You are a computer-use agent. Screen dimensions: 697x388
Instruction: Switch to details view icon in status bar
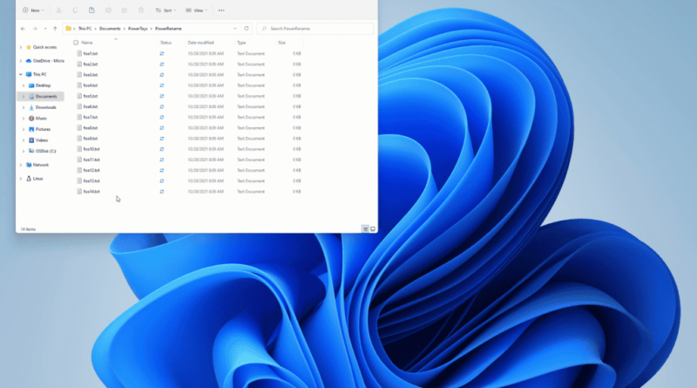365,229
